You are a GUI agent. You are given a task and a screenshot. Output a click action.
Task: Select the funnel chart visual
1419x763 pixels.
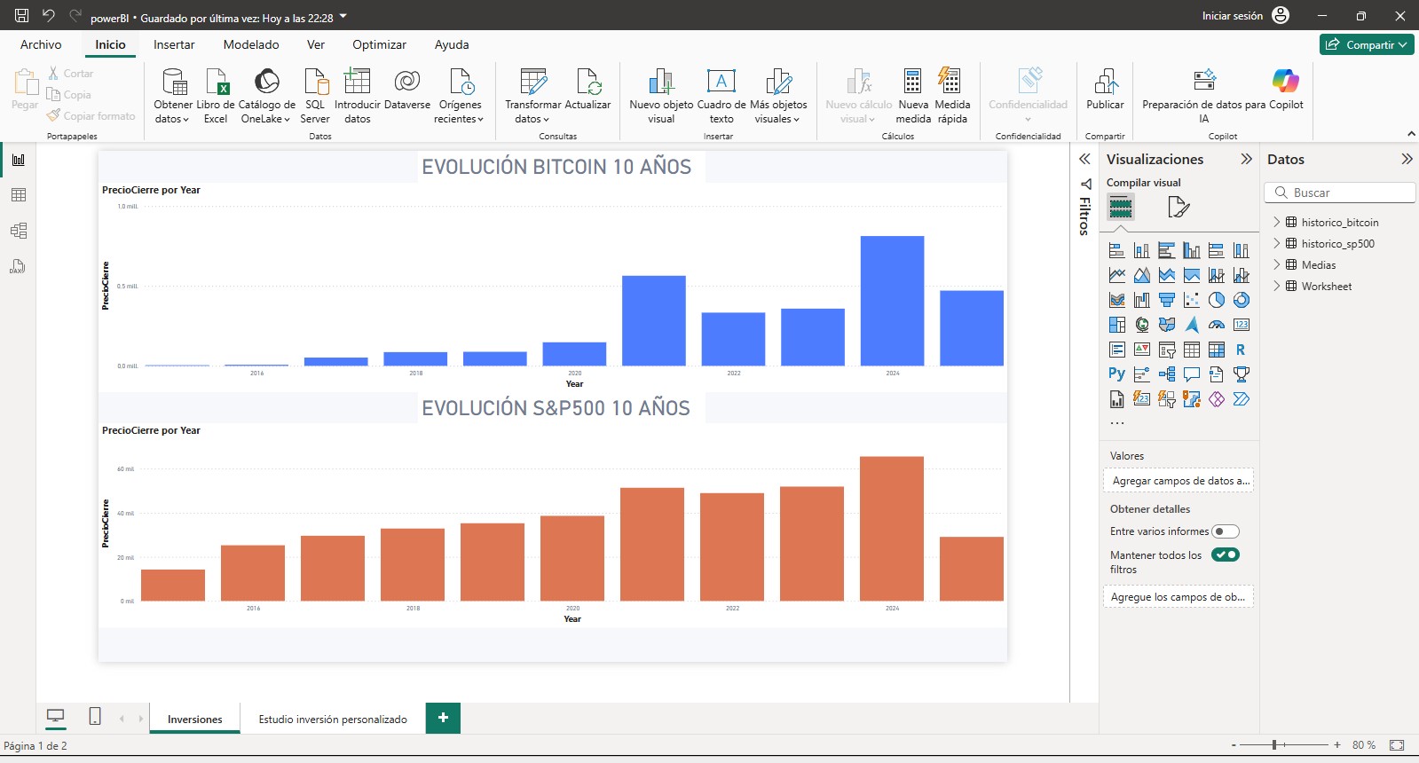1167,300
